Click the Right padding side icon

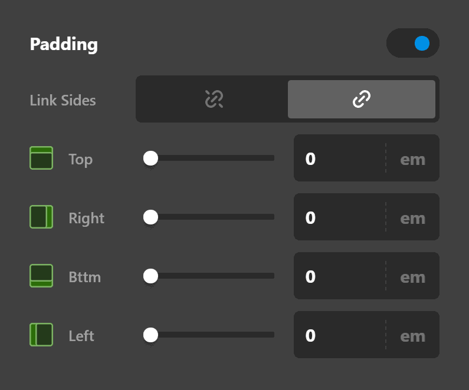[x=41, y=217]
